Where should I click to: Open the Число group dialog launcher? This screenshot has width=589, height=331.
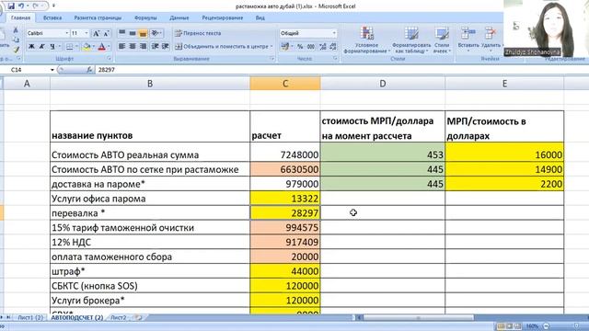click(335, 59)
